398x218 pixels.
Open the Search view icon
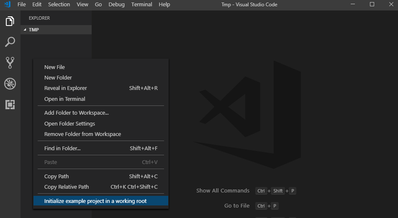pyautogui.click(x=10, y=42)
